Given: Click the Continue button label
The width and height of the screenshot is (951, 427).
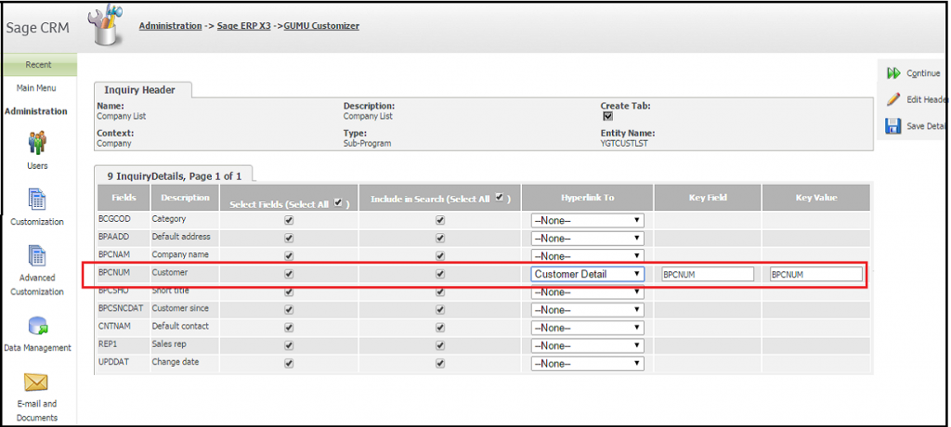Looking at the screenshot, I should tap(923, 73).
